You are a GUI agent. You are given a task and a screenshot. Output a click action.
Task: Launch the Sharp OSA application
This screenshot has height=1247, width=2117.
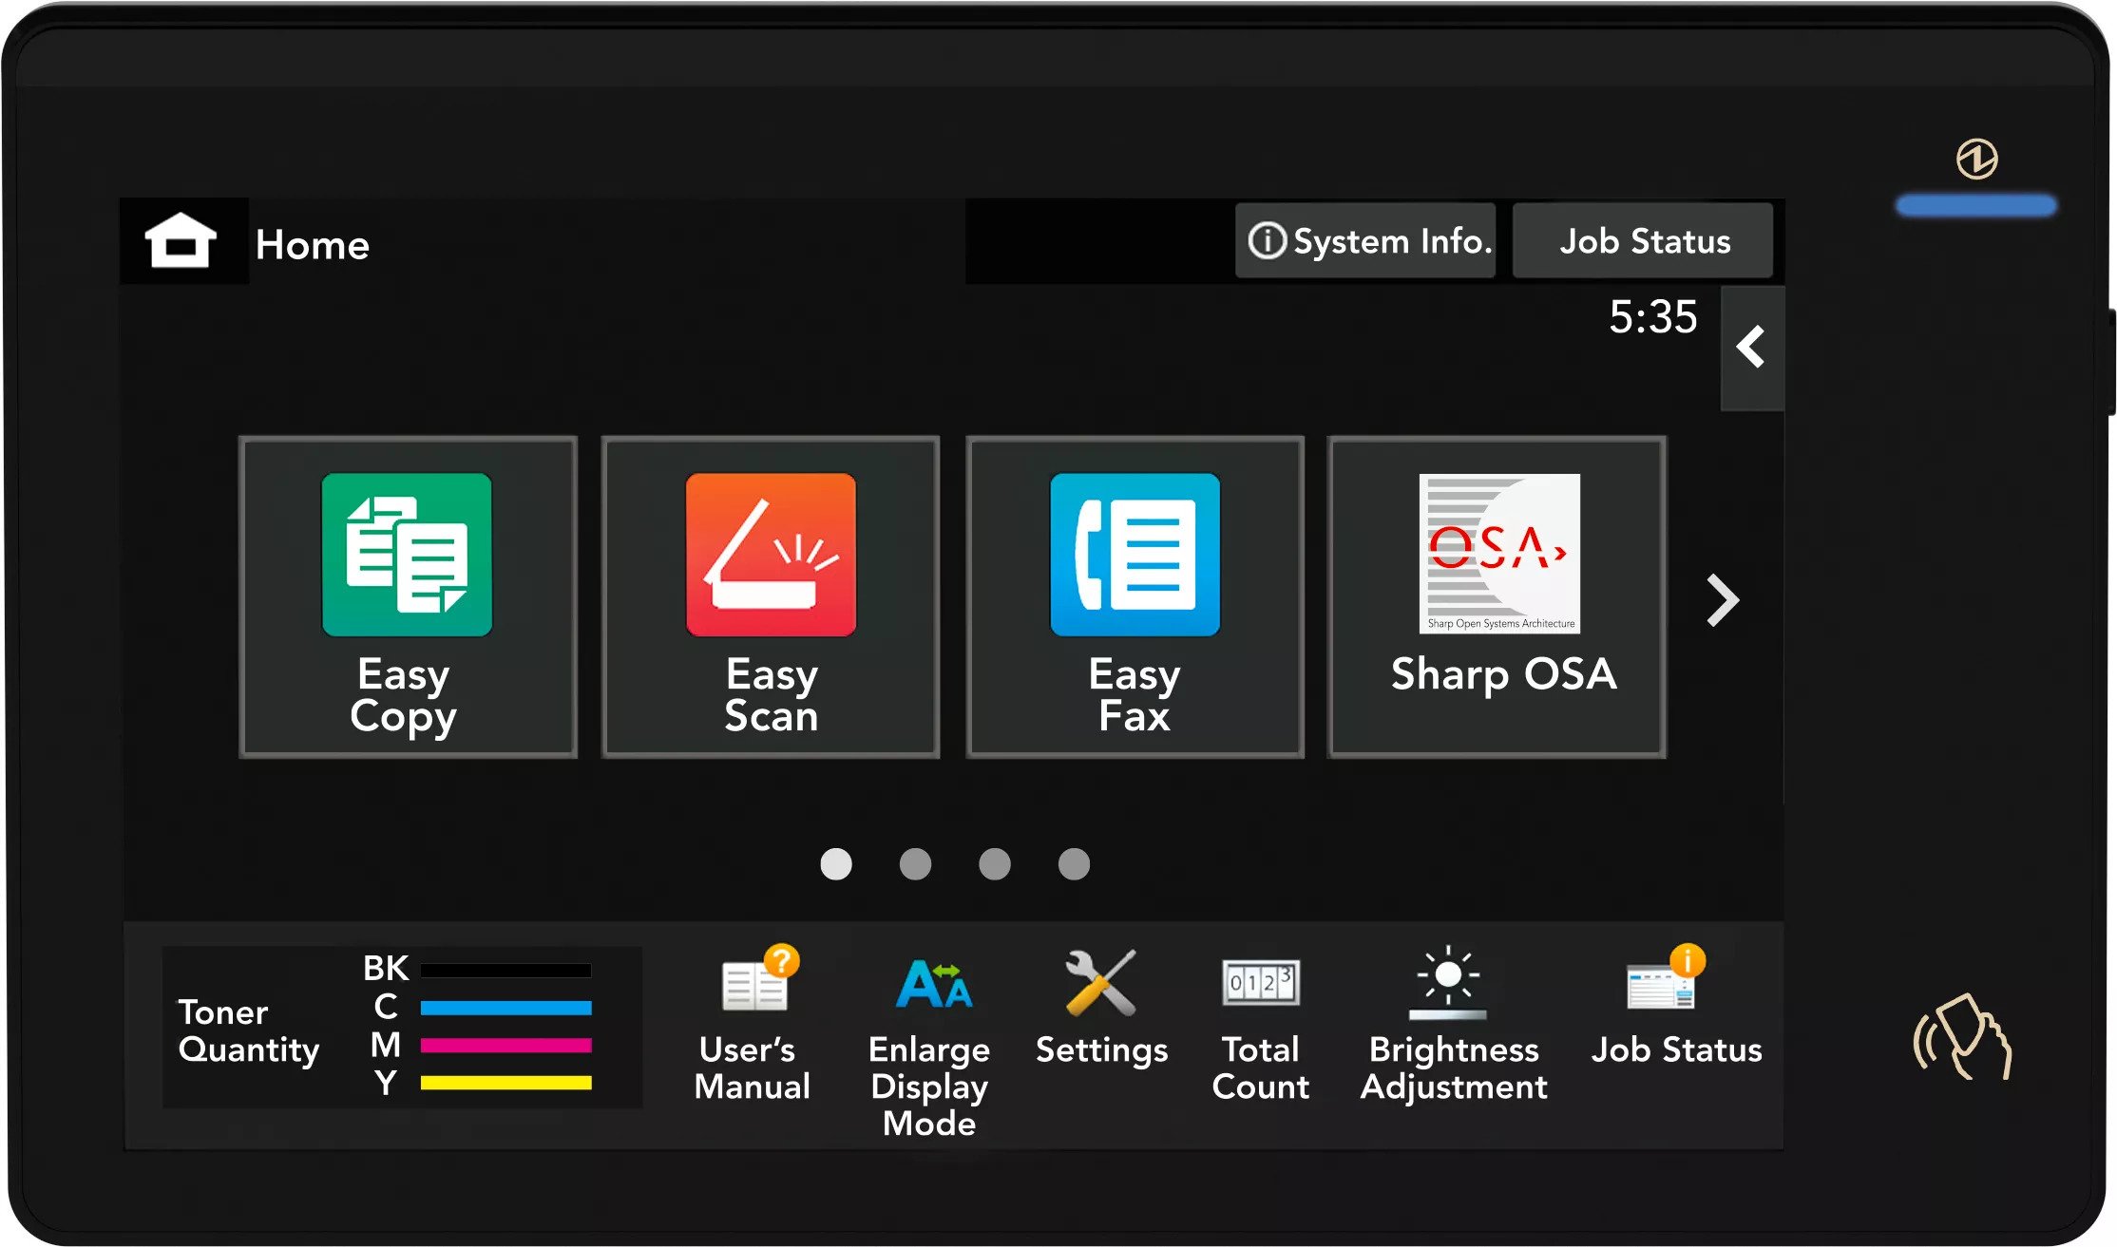pyautogui.click(x=1497, y=596)
